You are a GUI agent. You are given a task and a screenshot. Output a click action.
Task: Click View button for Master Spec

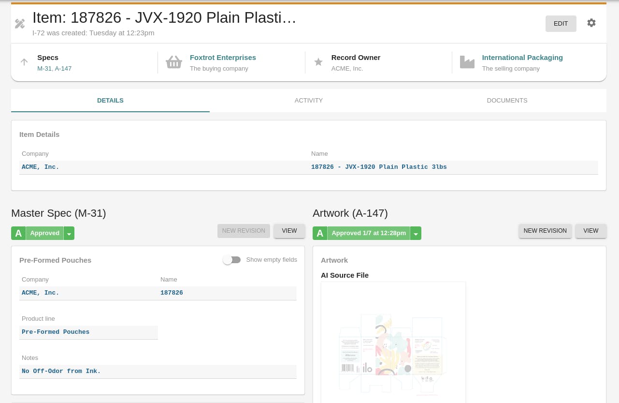pyautogui.click(x=289, y=231)
